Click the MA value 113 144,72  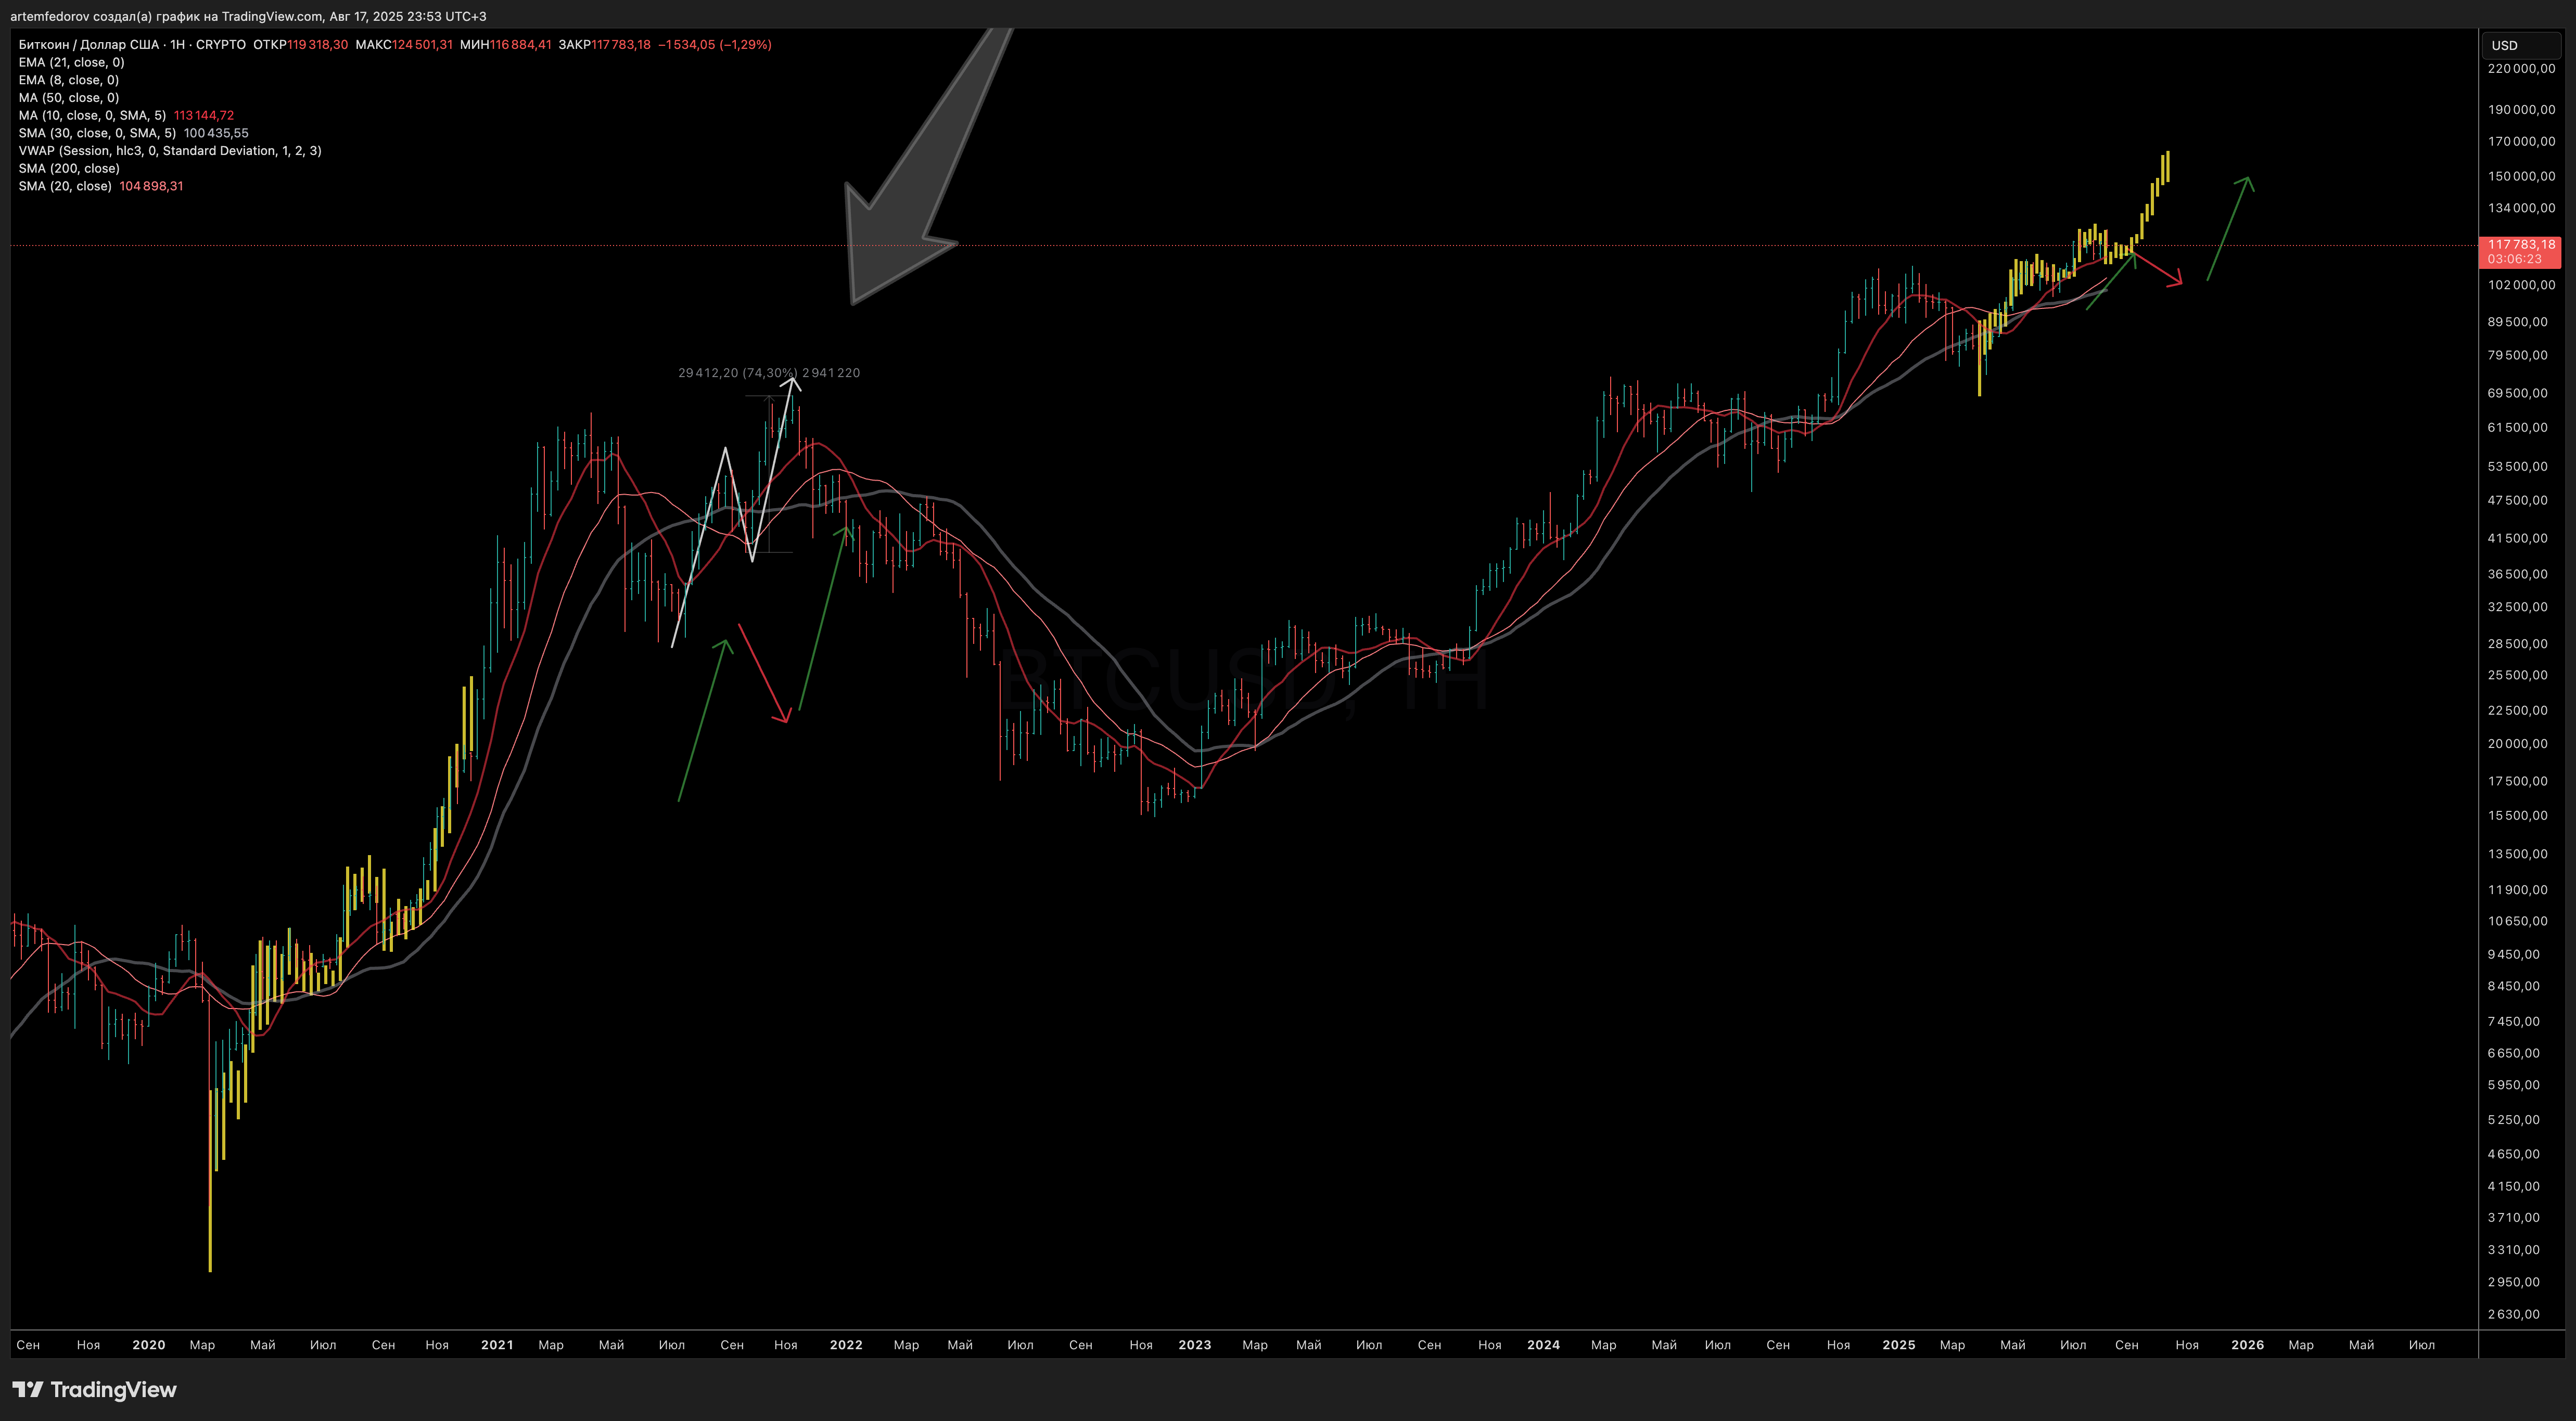204,116
